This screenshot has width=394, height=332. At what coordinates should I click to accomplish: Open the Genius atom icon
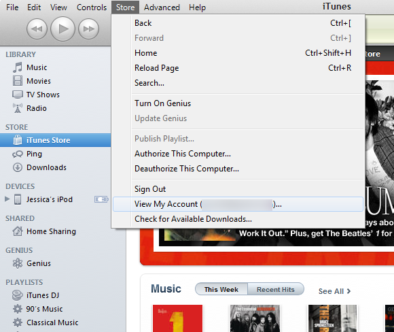18,263
